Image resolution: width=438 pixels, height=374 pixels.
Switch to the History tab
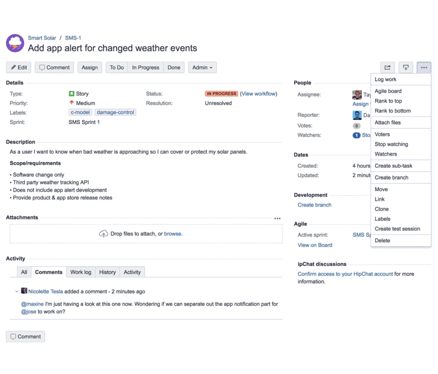point(108,272)
